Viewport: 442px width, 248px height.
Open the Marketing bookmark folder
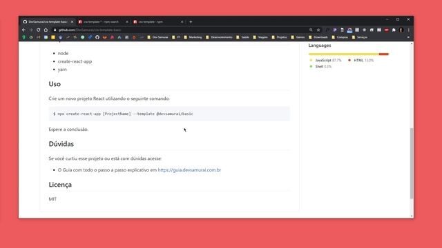(193, 37)
